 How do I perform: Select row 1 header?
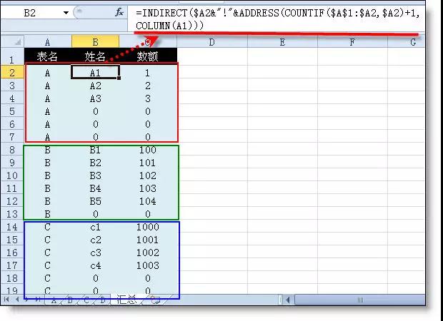[x=12, y=56]
